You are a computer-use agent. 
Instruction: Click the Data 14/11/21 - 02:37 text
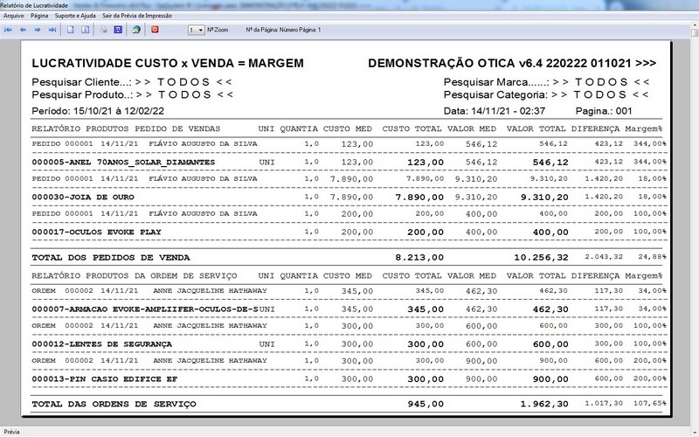[x=495, y=111]
